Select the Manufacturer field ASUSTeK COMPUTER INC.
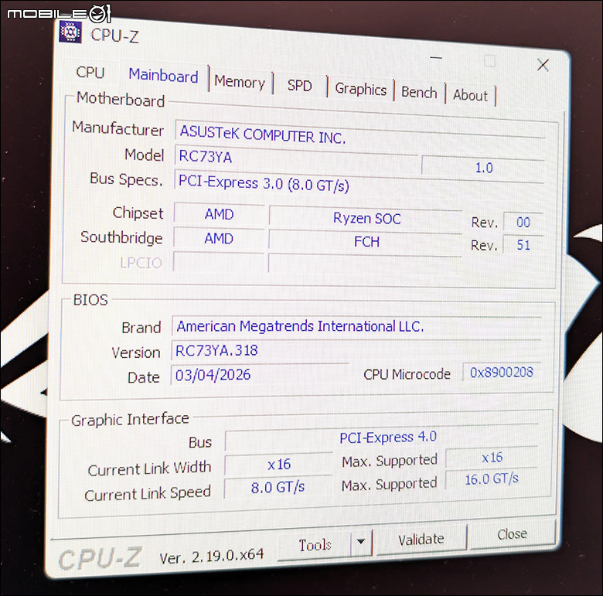 359,135
